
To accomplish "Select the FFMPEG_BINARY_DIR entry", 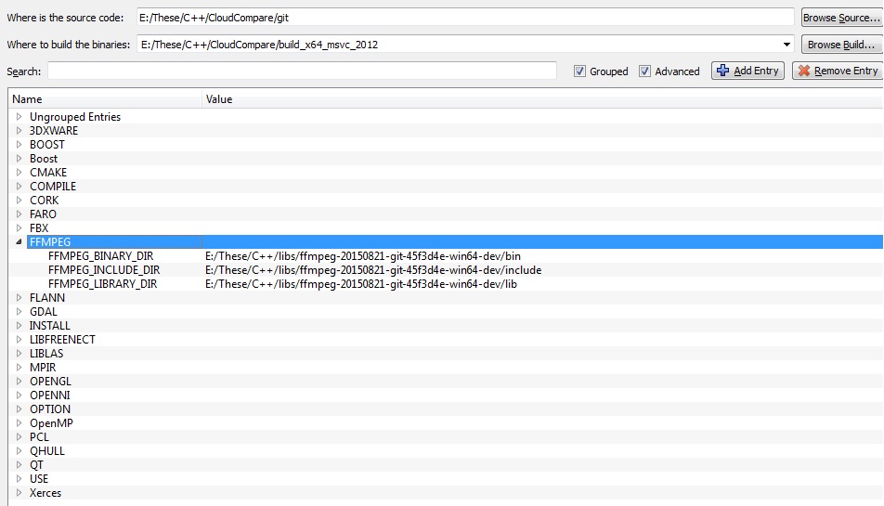I will coord(102,256).
